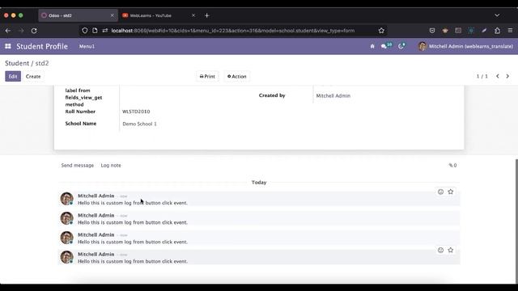Bookmark this page with the star
The image size is (518, 291).
tap(381, 31)
